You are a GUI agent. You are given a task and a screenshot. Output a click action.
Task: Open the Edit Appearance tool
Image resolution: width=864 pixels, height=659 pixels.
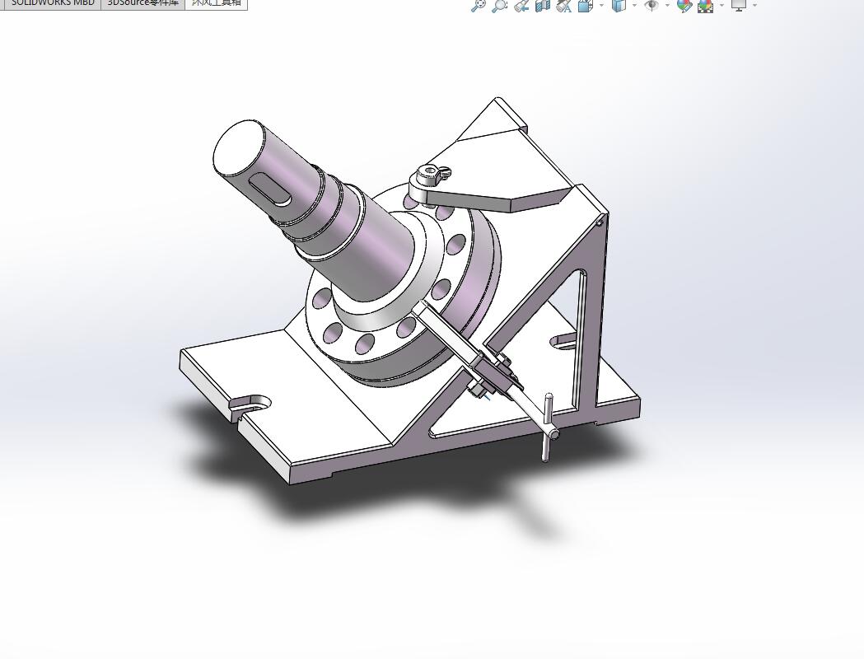point(684,7)
